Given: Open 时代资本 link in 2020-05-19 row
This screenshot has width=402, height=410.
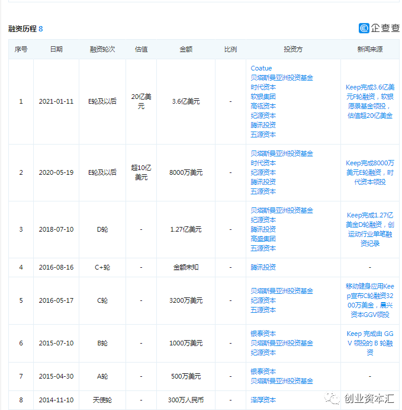Looking at the screenshot, I should (263, 163).
